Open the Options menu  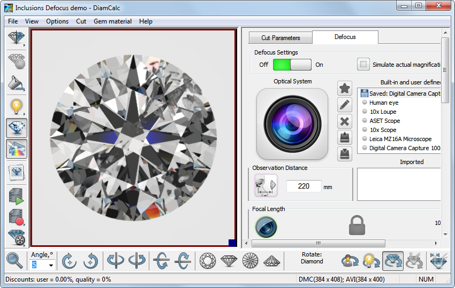point(57,21)
